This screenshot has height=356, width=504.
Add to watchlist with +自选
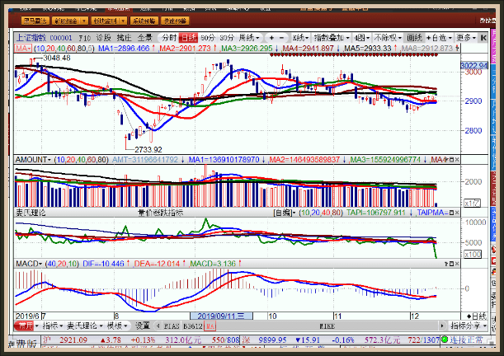(x=439, y=38)
